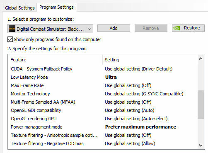Toggle Show only programs found on this computer
The width and height of the screenshot is (208, 153).
point(10,39)
